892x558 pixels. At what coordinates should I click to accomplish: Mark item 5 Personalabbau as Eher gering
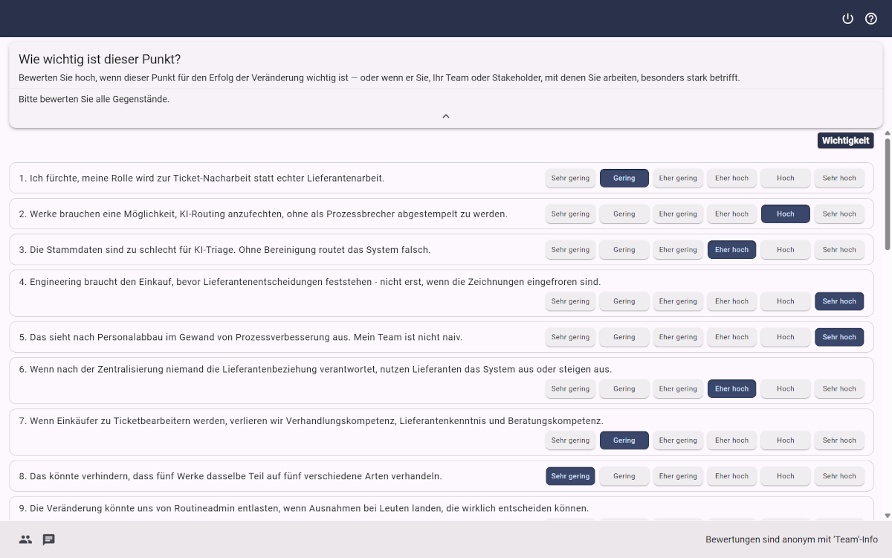click(678, 337)
